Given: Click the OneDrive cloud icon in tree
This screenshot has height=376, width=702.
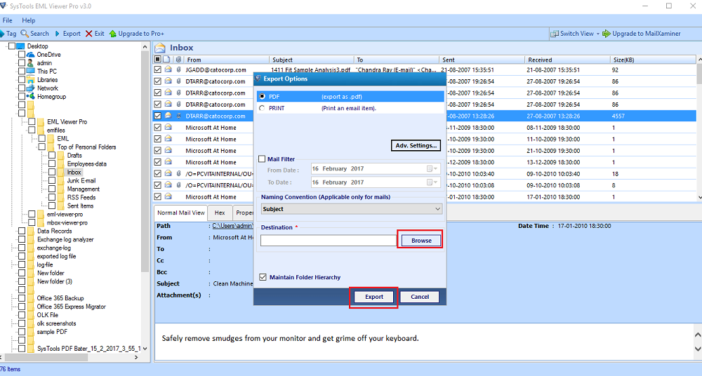Looking at the screenshot, I should [30, 55].
